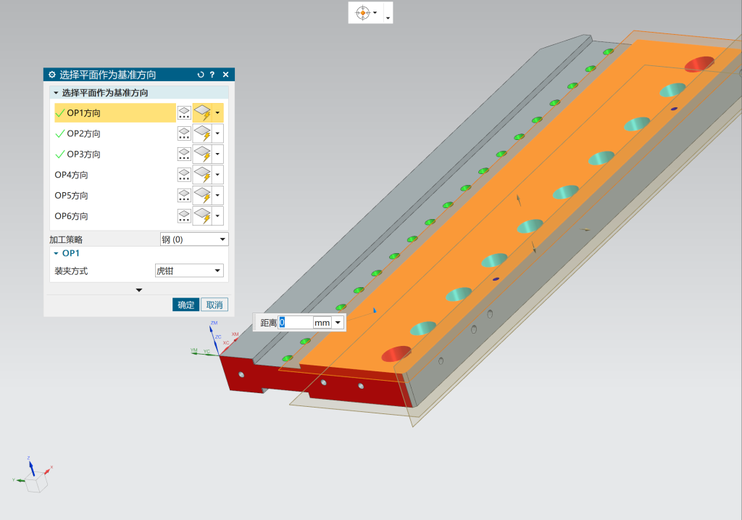Click the help question mark icon

pos(212,75)
